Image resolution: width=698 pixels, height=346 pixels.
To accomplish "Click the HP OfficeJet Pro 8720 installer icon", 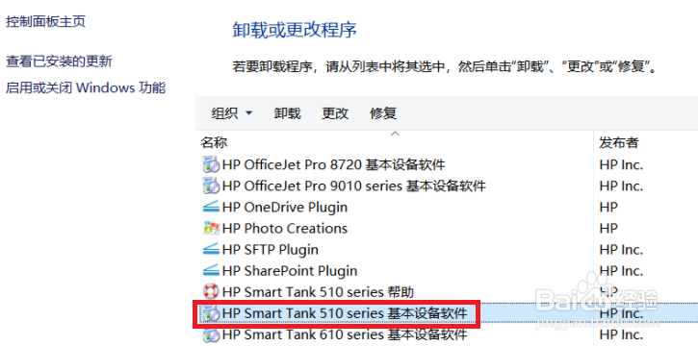I will coord(211,164).
